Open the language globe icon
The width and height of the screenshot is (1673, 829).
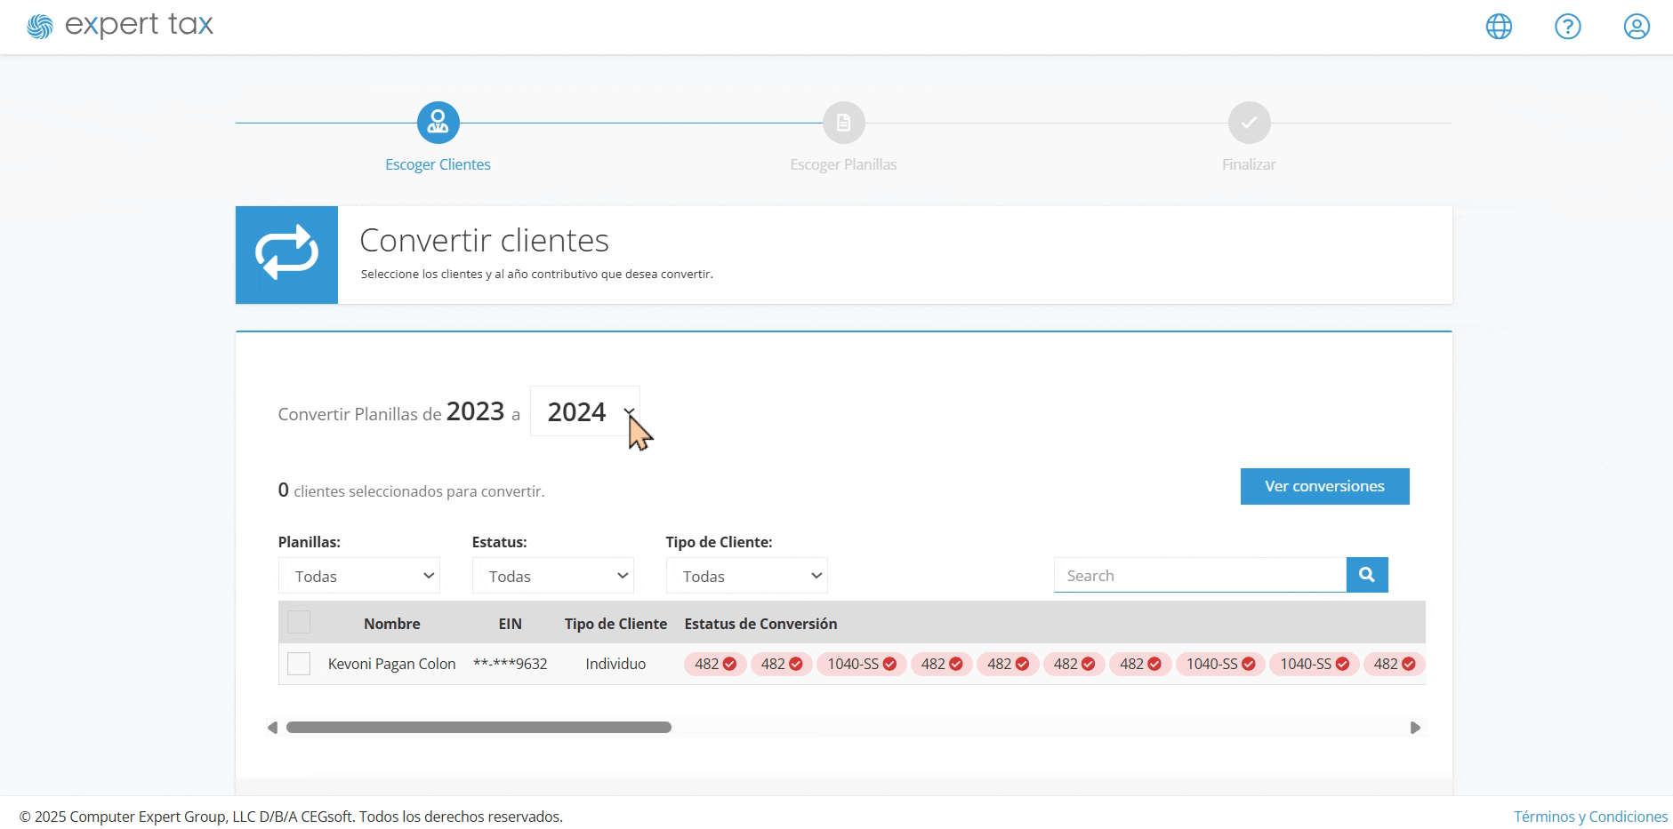1499,27
